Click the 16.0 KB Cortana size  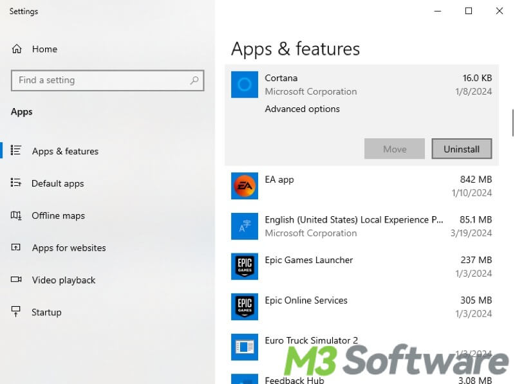click(477, 78)
